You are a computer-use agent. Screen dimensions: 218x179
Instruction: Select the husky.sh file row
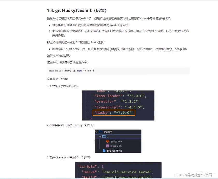click(118, 146)
